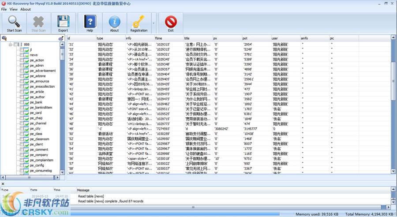Tick the pe_author table checkbox

click(x=22, y=97)
